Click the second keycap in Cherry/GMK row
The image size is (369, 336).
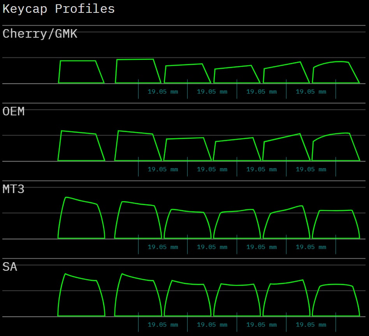pos(137,71)
